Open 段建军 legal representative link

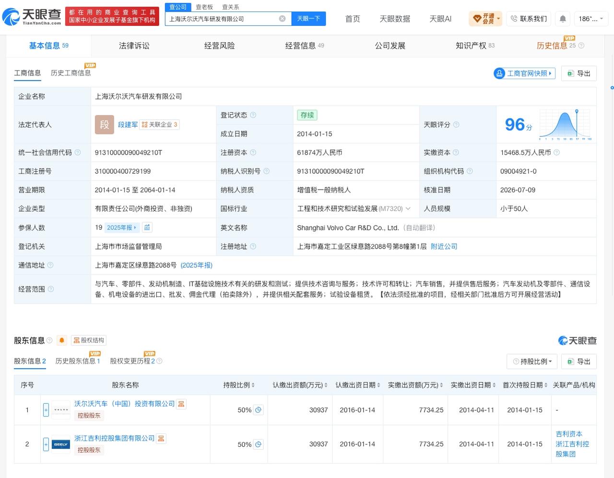[x=128, y=125]
